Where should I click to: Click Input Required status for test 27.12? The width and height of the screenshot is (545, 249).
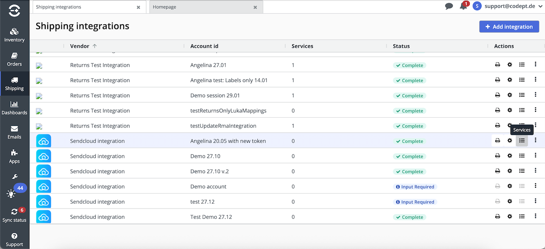[x=415, y=202]
